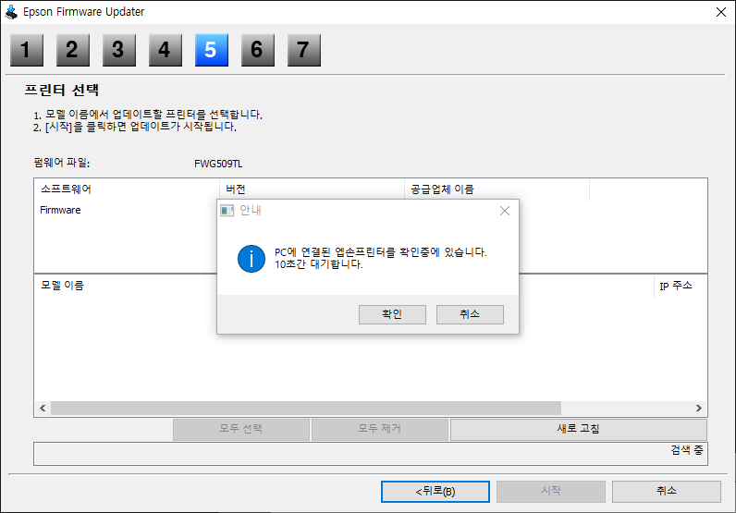Click the step 1 icon
736x513 pixels.
tap(27, 50)
